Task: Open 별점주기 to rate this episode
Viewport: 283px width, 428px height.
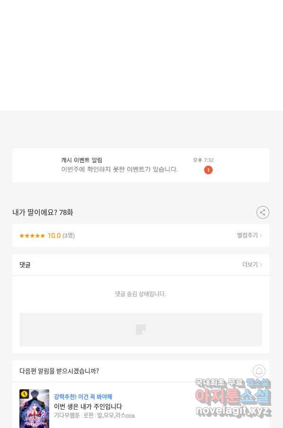Action: point(249,235)
